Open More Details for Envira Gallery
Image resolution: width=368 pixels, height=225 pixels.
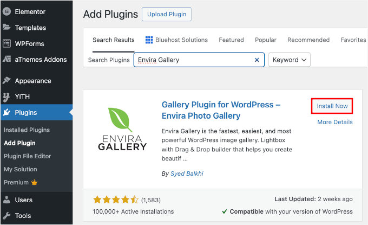point(335,122)
